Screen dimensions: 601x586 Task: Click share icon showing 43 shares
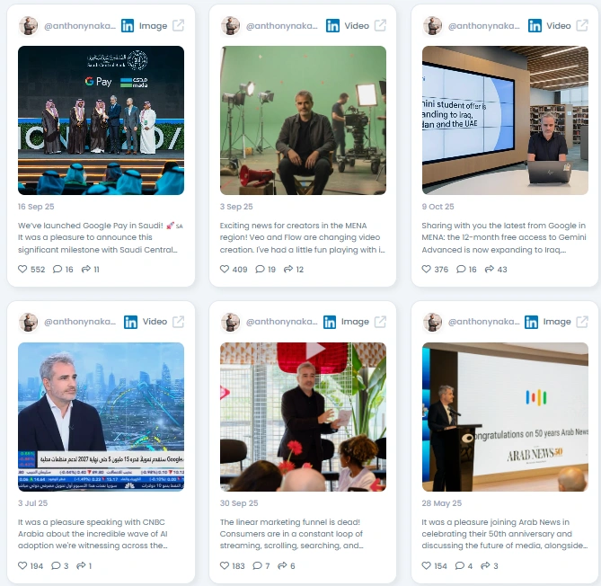coord(489,269)
